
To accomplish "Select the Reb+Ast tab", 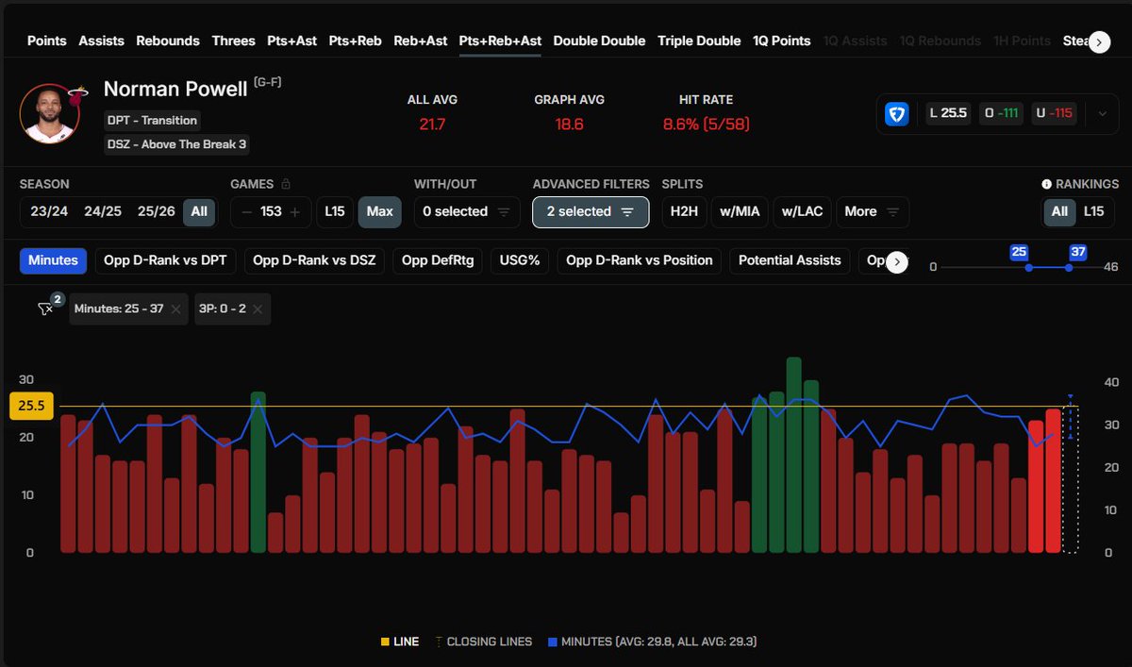I will pyautogui.click(x=421, y=41).
